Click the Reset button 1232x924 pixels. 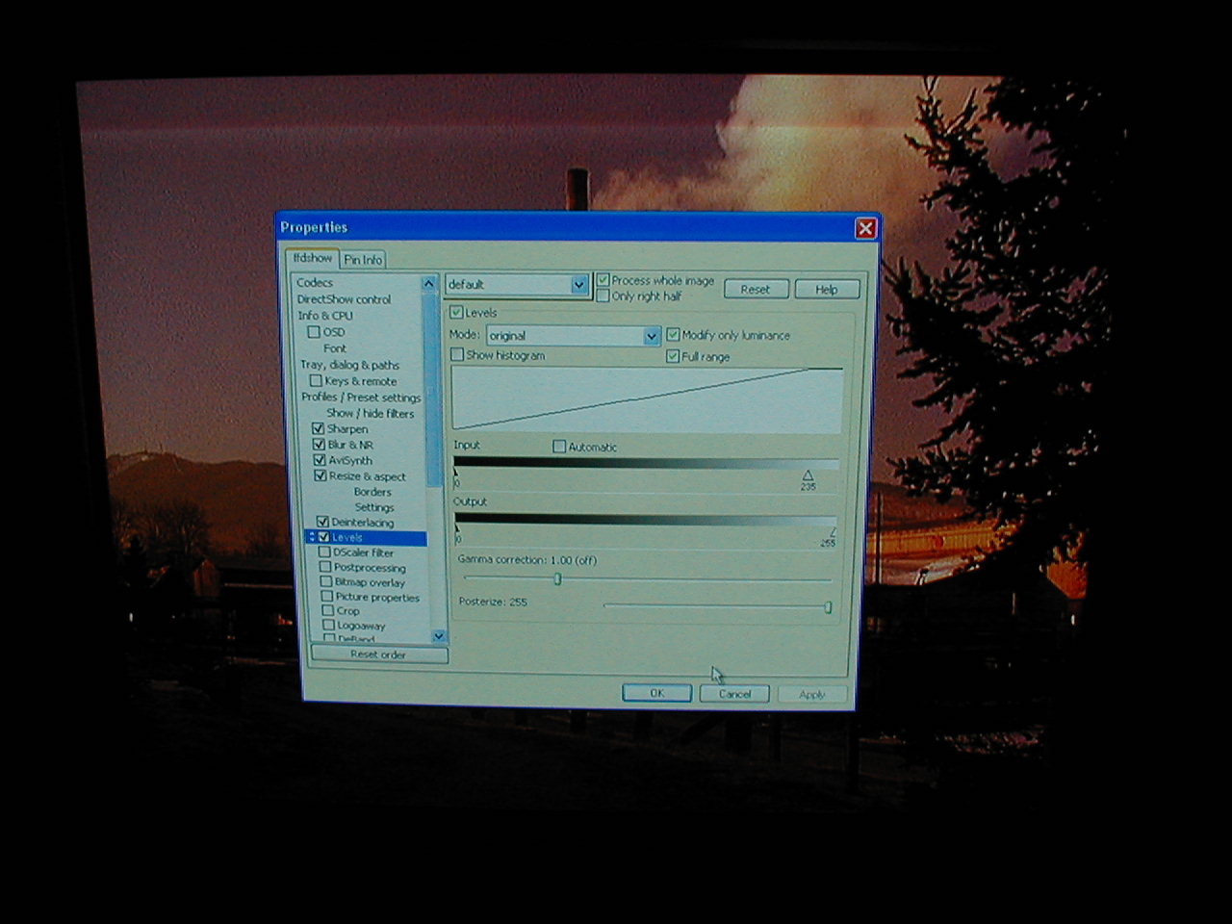click(x=756, y=289)
